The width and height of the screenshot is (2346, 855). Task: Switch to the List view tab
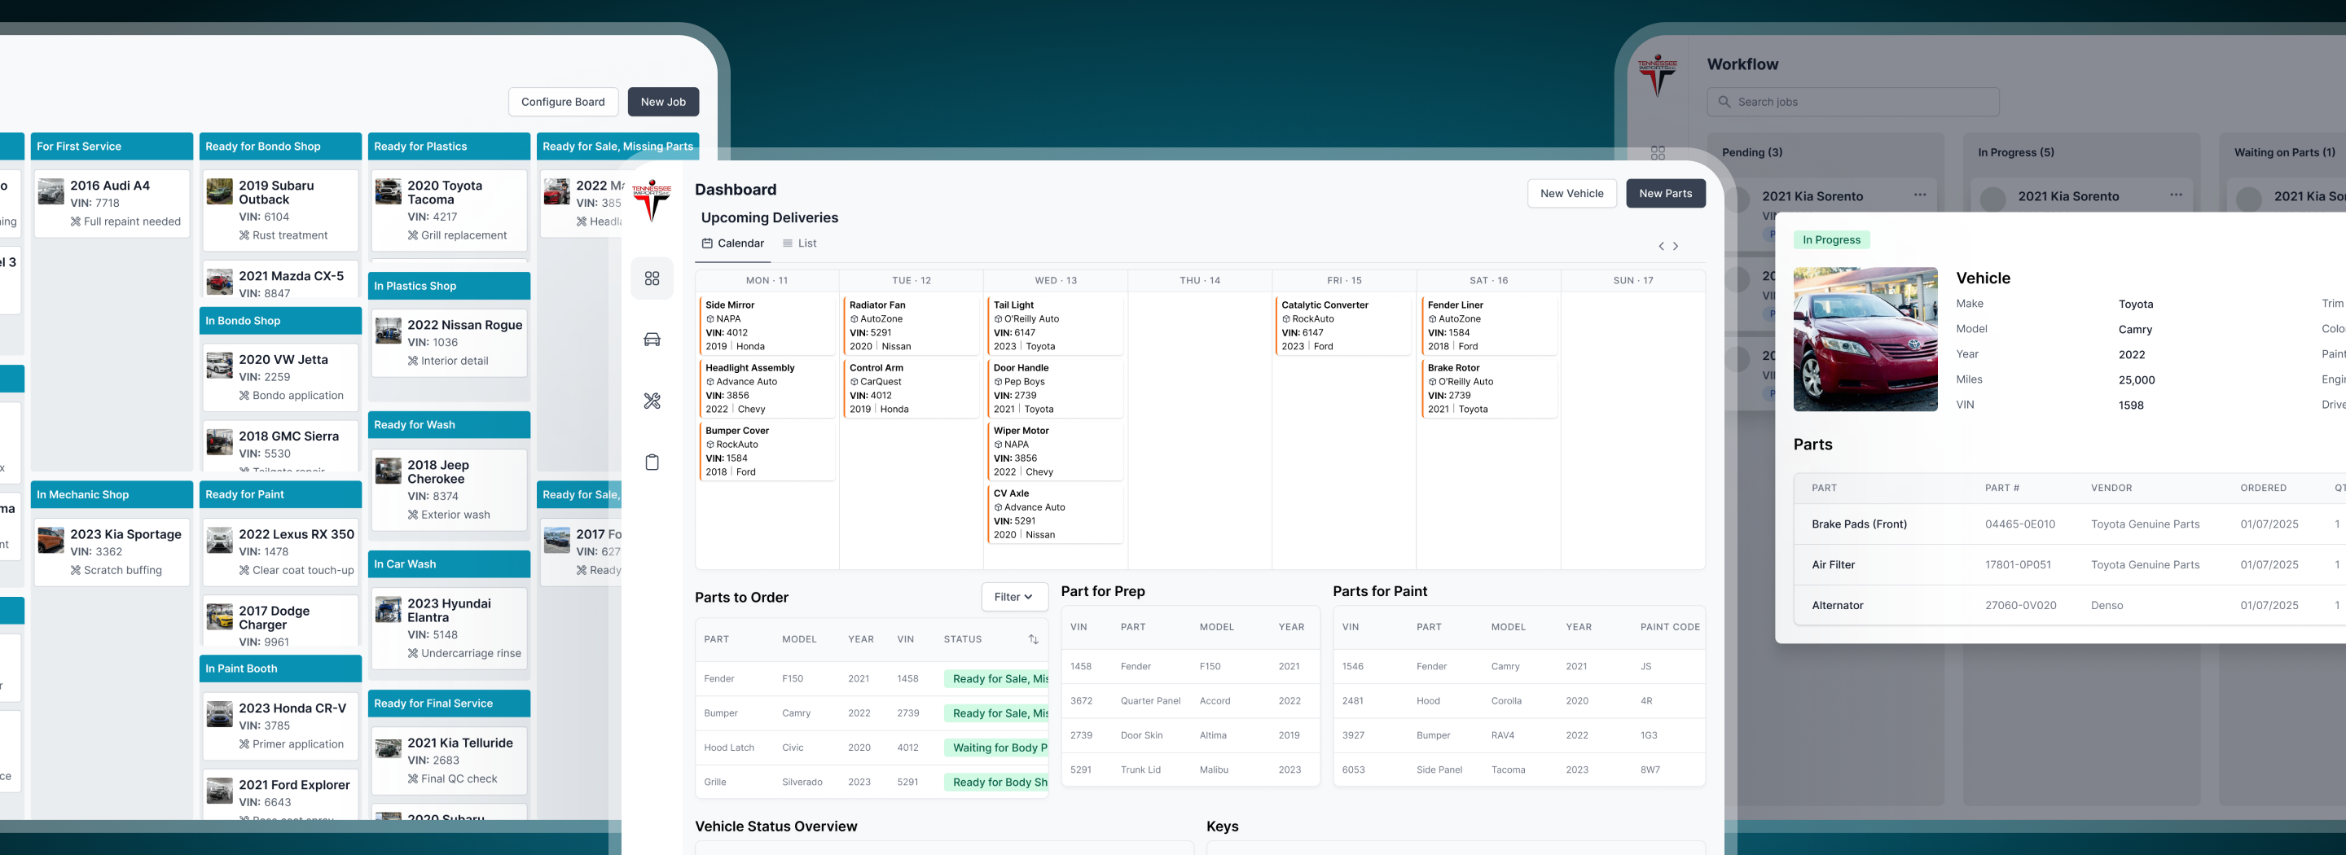(800, 243)
